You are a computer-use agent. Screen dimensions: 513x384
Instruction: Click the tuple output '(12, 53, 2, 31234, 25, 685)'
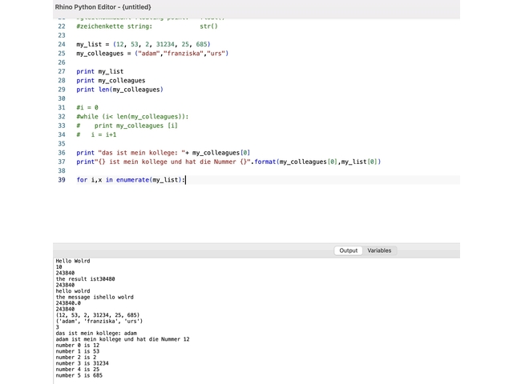(x=98, y=315)
